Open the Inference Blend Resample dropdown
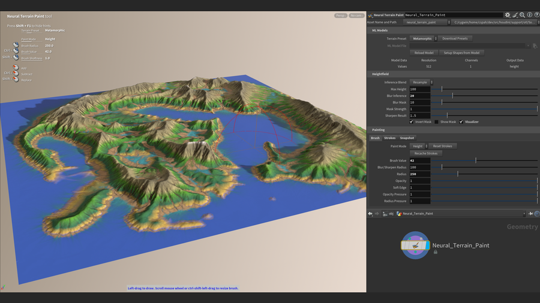540x303 pixels. pos(422,82)
